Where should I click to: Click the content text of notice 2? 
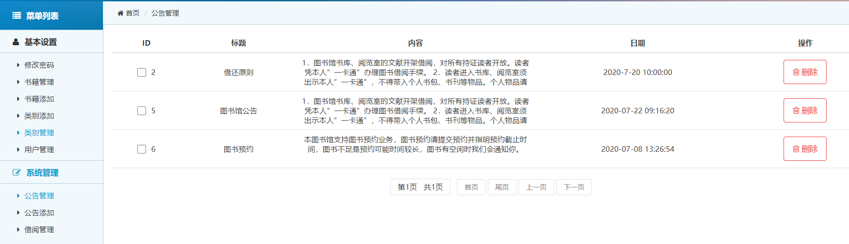[x=416, y=72]
